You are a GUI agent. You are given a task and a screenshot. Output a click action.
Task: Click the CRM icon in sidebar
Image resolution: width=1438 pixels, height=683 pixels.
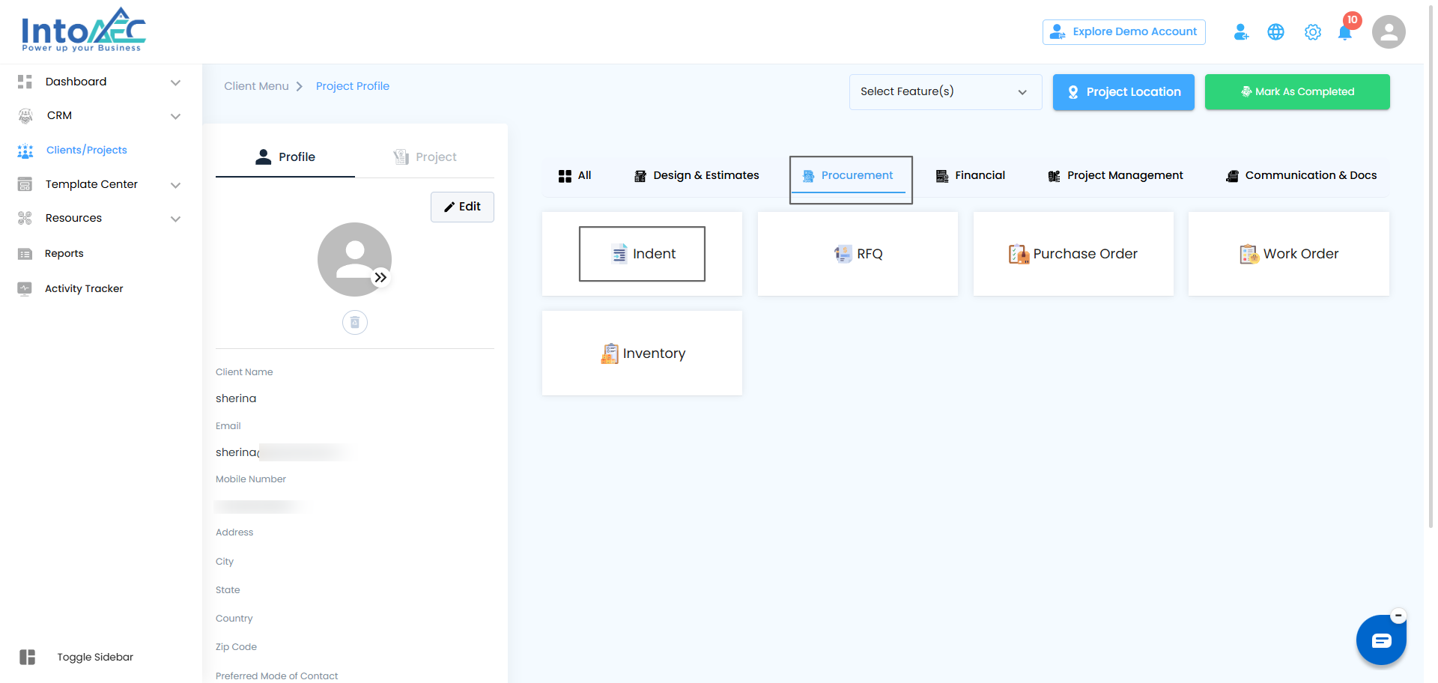click(x=25, y=115)
